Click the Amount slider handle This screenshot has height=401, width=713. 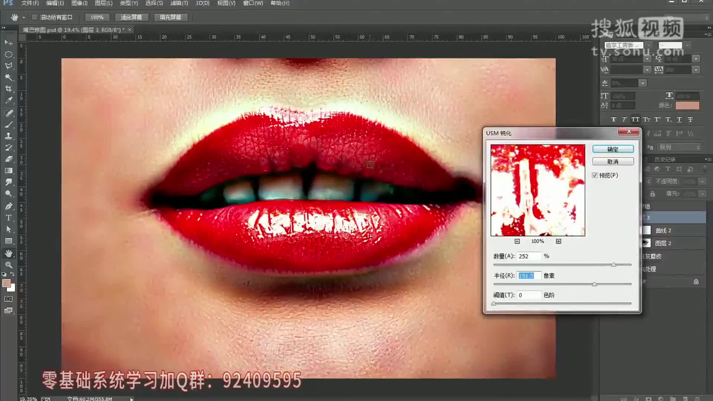point(614,265)
